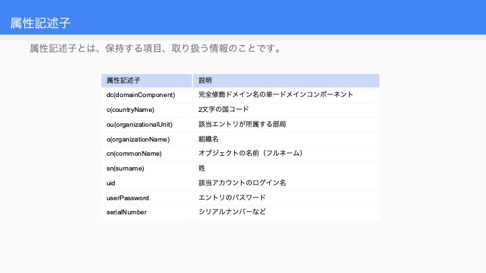Click the slide title 属性記述子
This screenshot has width=486, height=273.
pos(40,23)
